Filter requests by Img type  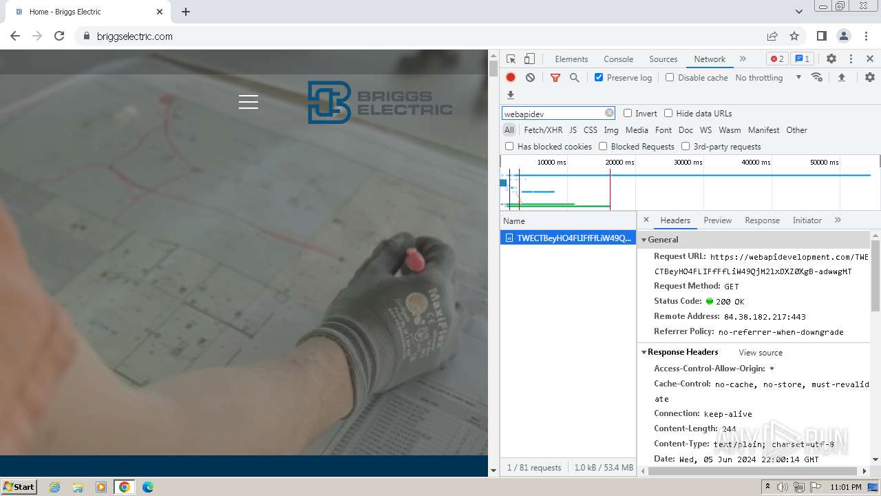click(x=611, y=130)
